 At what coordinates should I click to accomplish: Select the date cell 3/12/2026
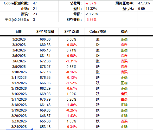point(19,83)
